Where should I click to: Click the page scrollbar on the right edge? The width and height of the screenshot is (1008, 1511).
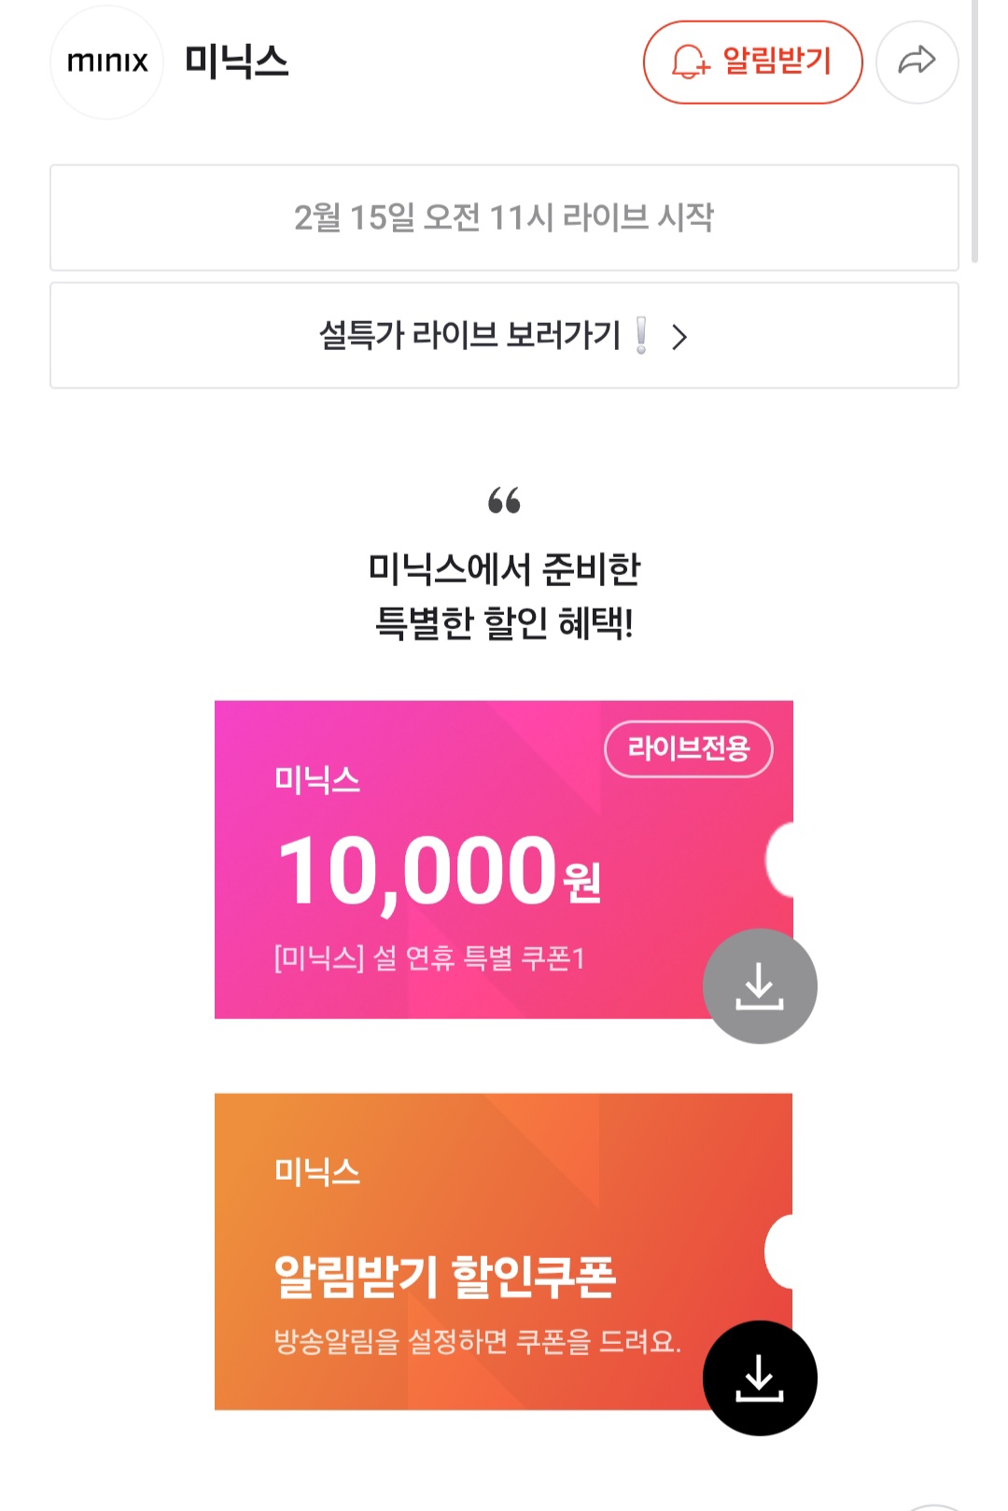(974, 131)
